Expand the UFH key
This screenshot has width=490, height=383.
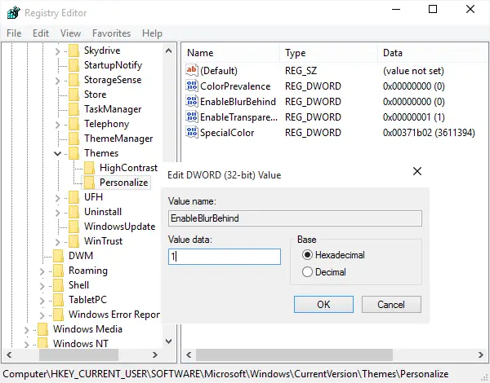tap(57, 198)
